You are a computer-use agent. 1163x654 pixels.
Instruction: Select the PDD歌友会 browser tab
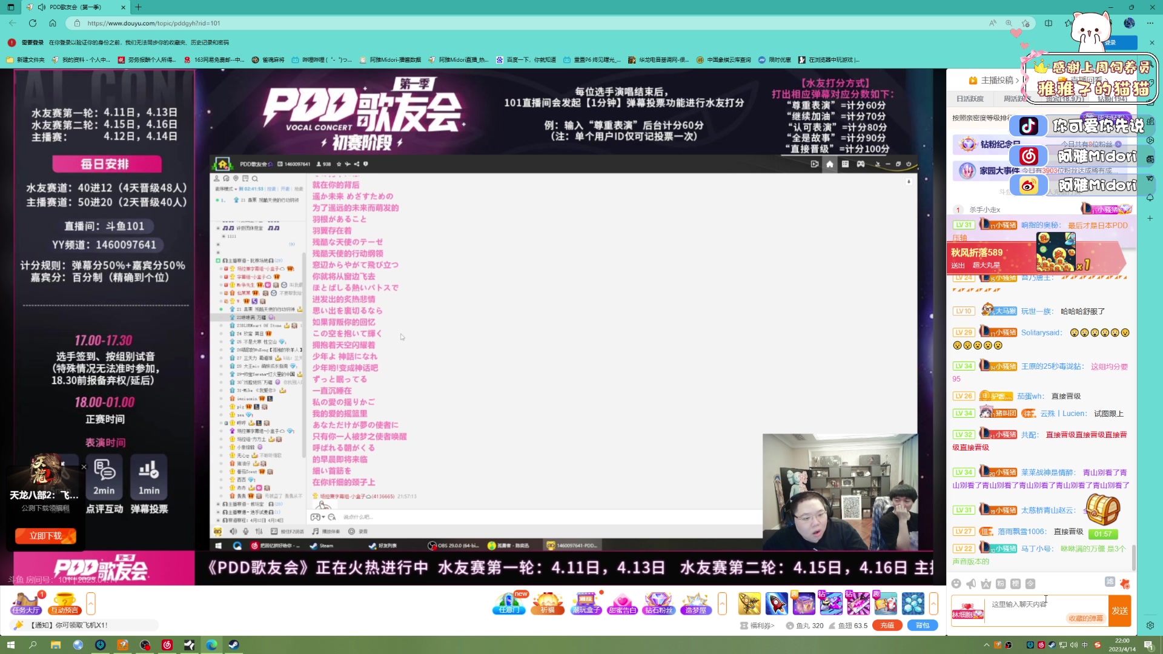(73, 7)
